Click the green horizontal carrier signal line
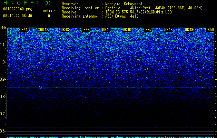 coord(110,88)
